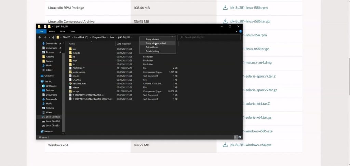350x166 pixels.
Task: Click the search jdk1.8.0_281 field
Action: pos(209,37)
